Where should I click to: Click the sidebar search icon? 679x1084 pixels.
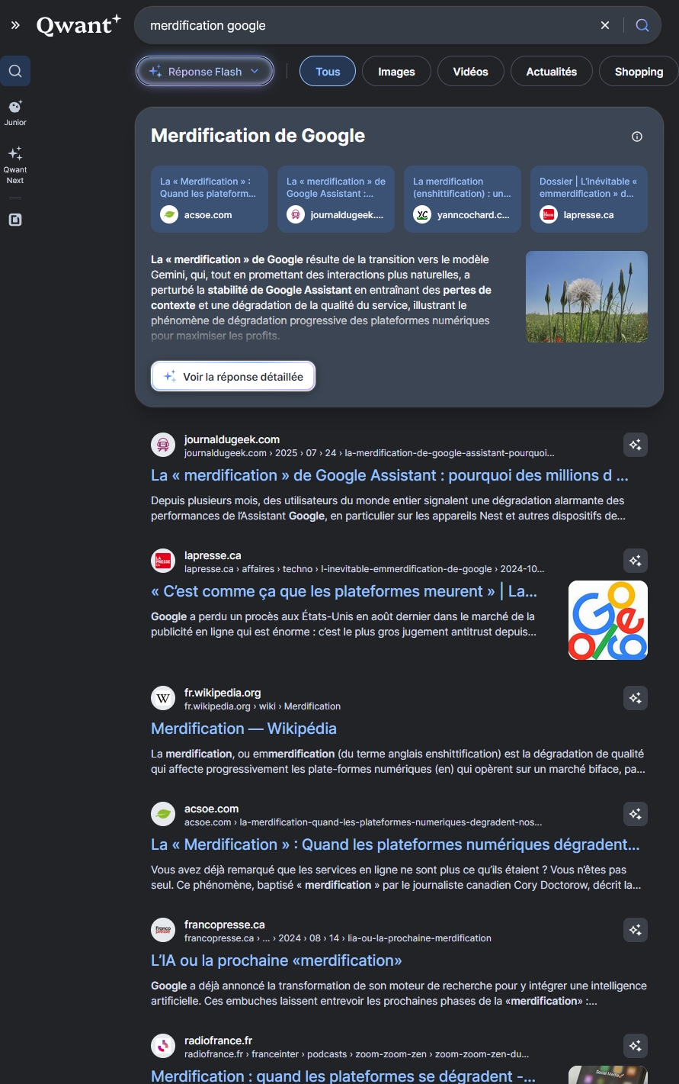tap(15, 72)
